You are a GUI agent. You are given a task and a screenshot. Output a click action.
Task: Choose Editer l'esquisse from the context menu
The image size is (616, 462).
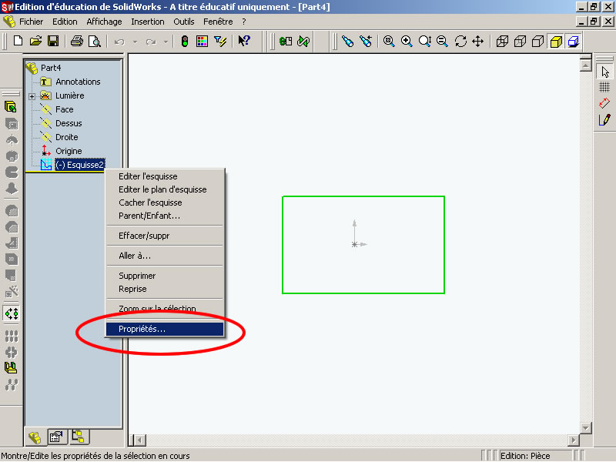pyautogui.click(x=165, y=176)
